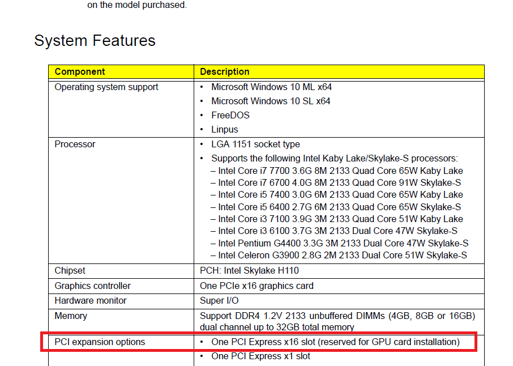Click One PCI Express x16 slot entry
This screenshot has height=366, width=513.
point(335,342)
